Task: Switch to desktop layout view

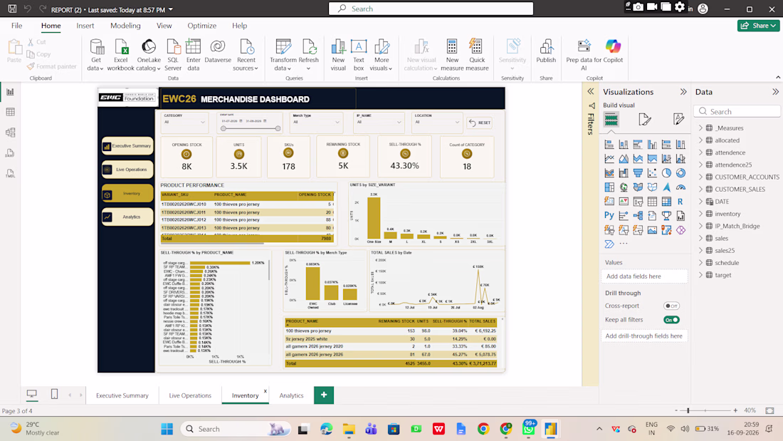Action: 32,395
